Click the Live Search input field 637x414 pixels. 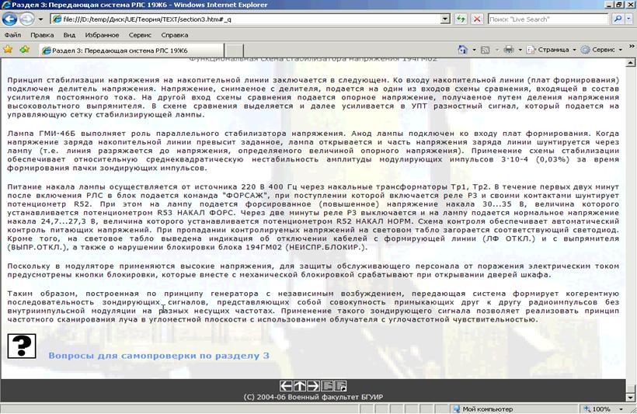[x=548, y=19]
